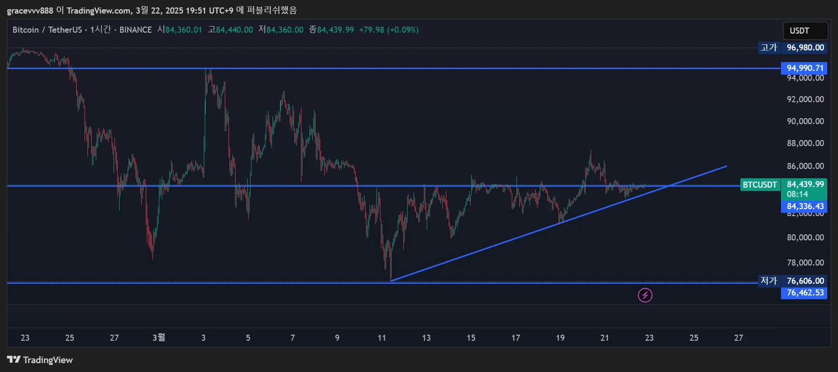Click the gracevvv888 publisher name
This screenshot has height=372, width=838.
(30, 10)
